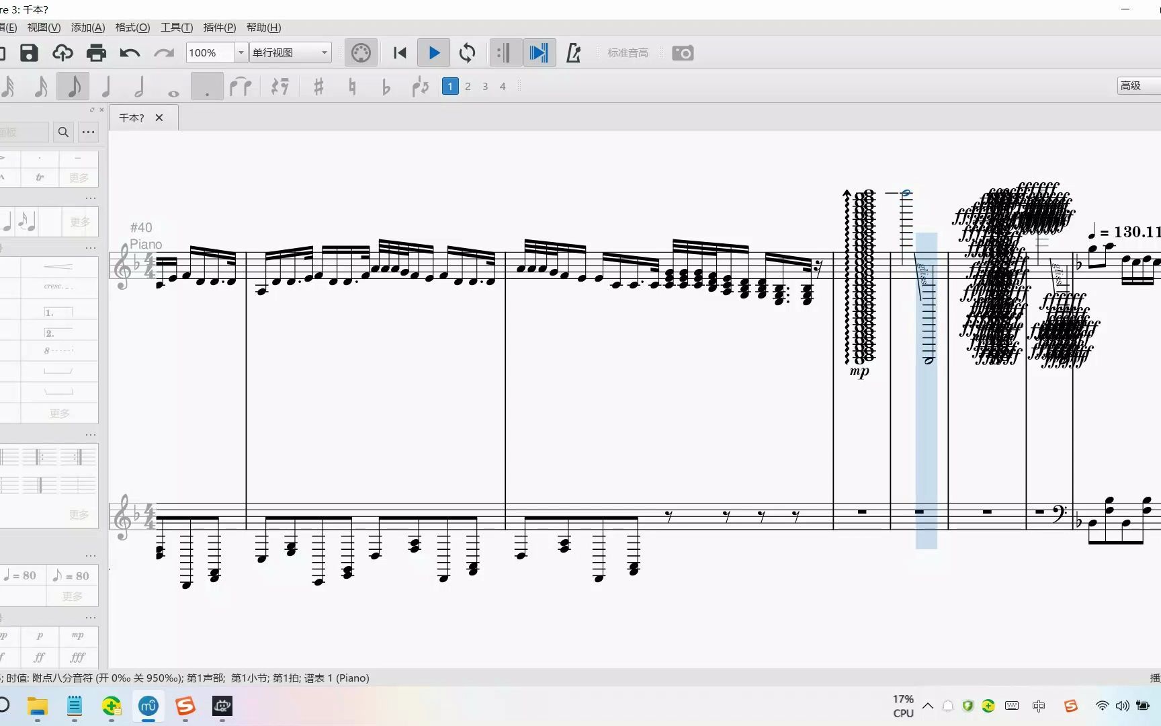Add a tie between notes
Screen dimensions: 1161x726
(241, 87)
